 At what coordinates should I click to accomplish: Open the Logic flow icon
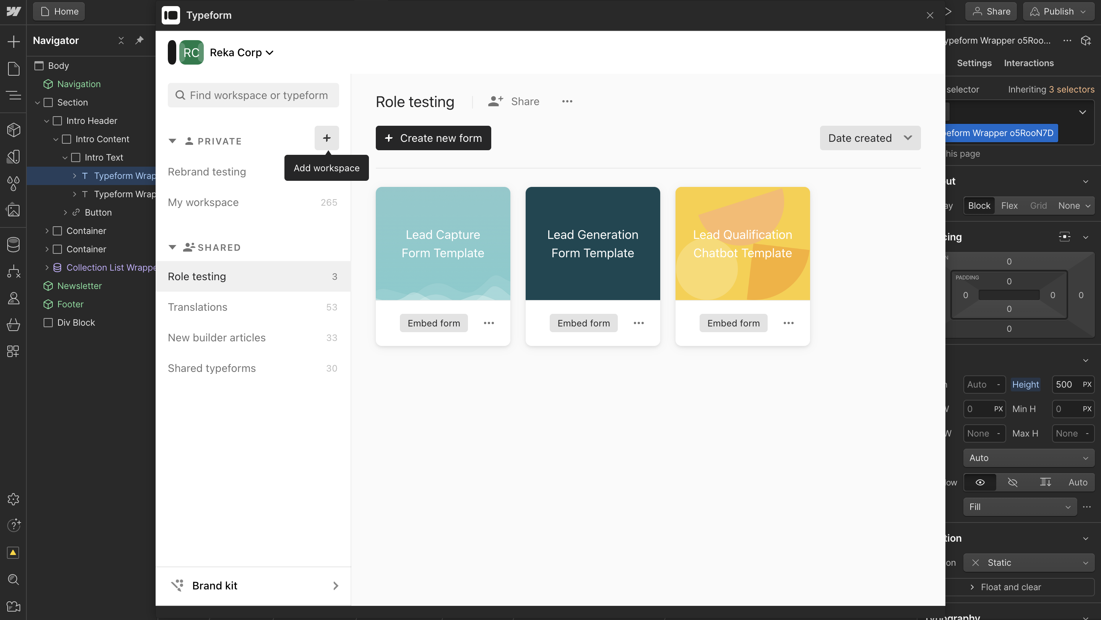(x=13, y=271)
